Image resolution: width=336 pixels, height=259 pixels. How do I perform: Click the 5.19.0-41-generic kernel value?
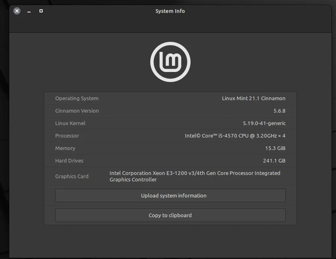click(264, 123)
